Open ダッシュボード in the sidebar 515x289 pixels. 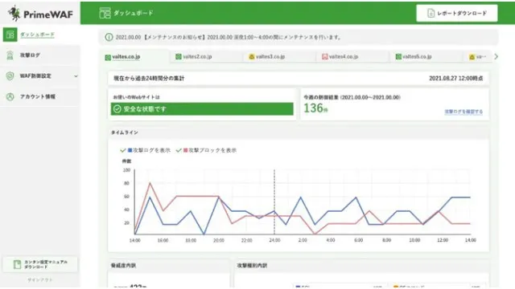point(37,35)
